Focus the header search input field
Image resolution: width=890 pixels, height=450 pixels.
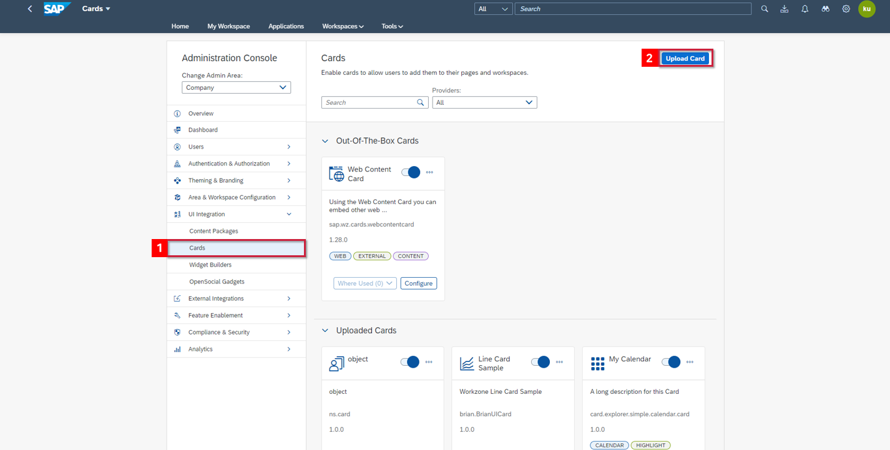pyautogui.click(x=633, y=9)
